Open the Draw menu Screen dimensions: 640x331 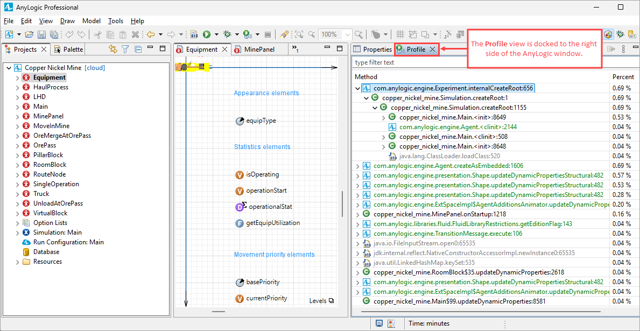pyautogui.click(x=67, y=21)
